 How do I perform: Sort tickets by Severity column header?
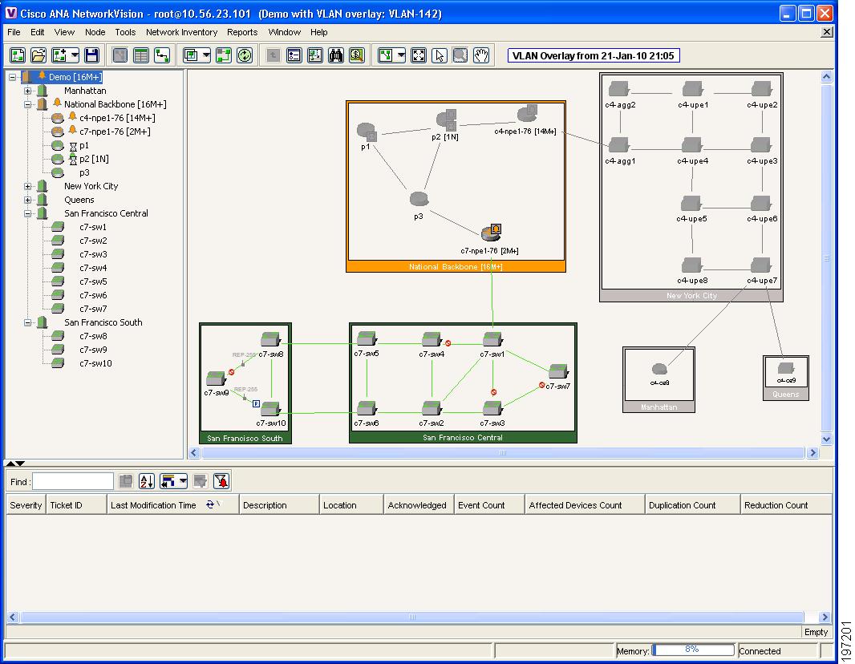pos(26,505)
